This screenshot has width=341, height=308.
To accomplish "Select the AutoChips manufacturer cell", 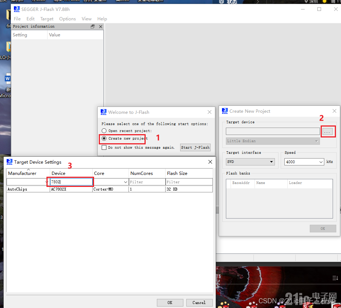I will 28,189.
